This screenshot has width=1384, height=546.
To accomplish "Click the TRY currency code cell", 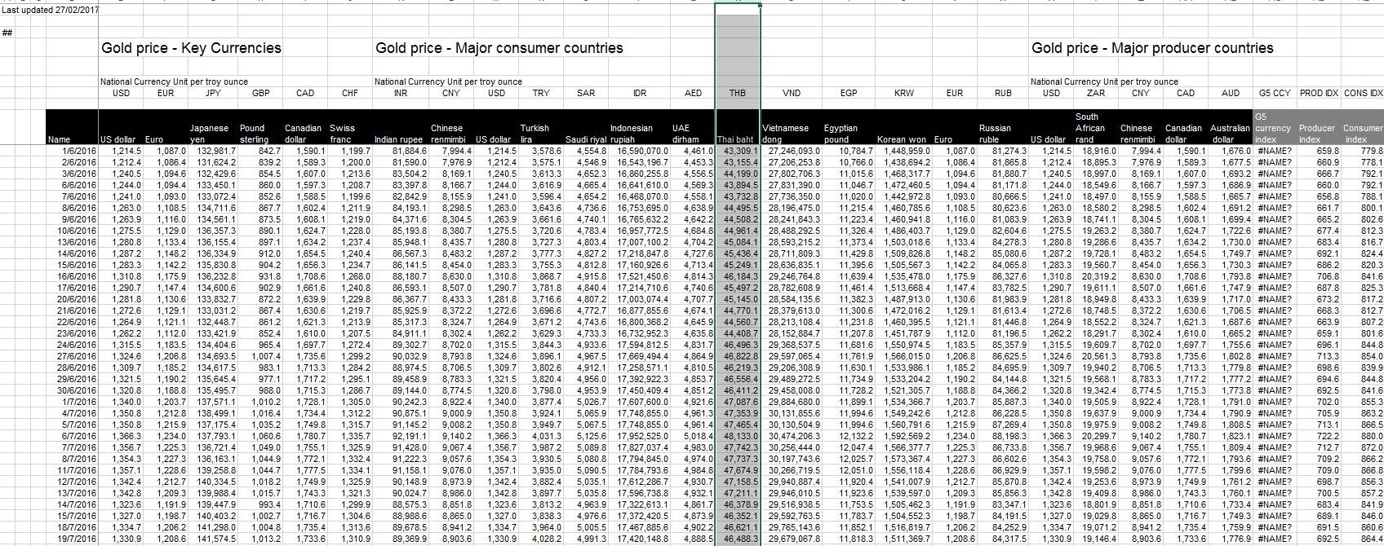I will coord(541,93).
